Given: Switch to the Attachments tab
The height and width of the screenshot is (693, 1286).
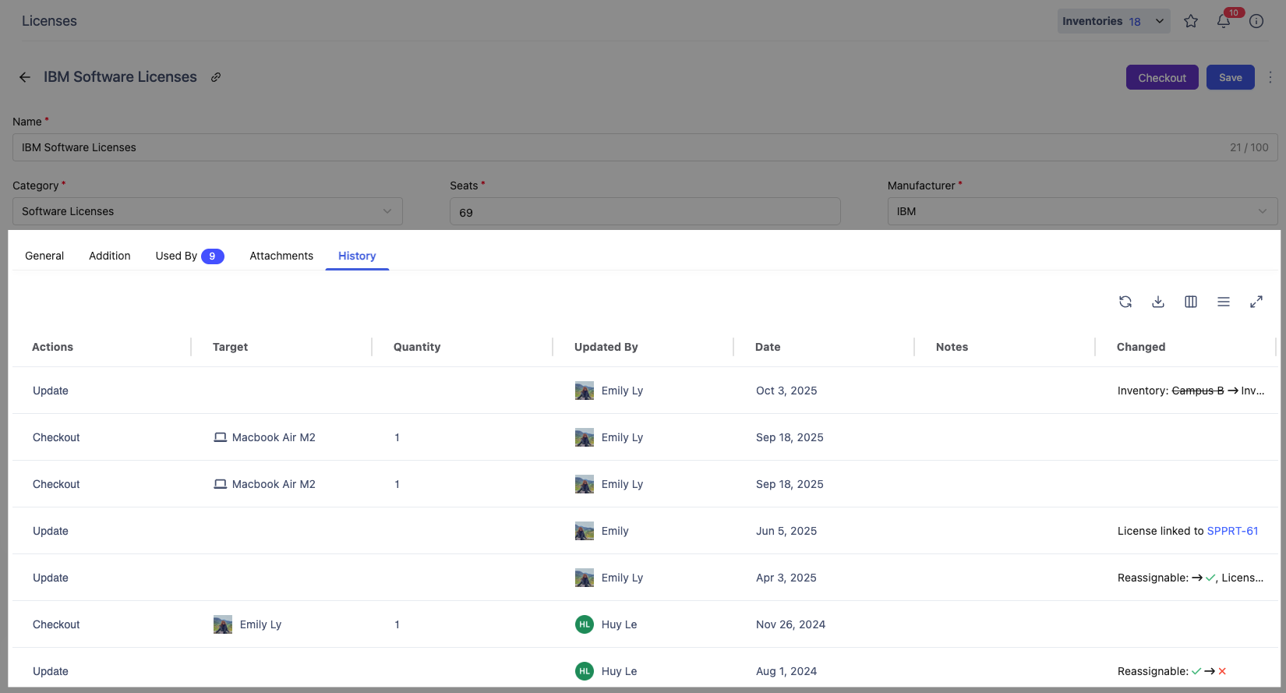Looking at the screenshot, I should pos(281,256).
